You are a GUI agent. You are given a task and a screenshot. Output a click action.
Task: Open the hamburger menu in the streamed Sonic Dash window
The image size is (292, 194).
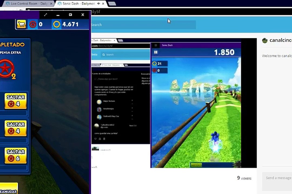[156, 45]
